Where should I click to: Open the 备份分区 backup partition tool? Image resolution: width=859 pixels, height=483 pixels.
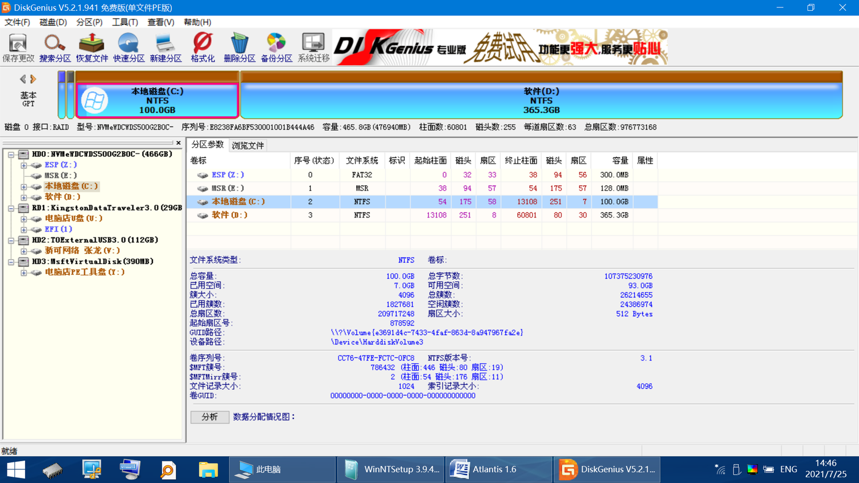pyautogui.click(x=277, y=47)
